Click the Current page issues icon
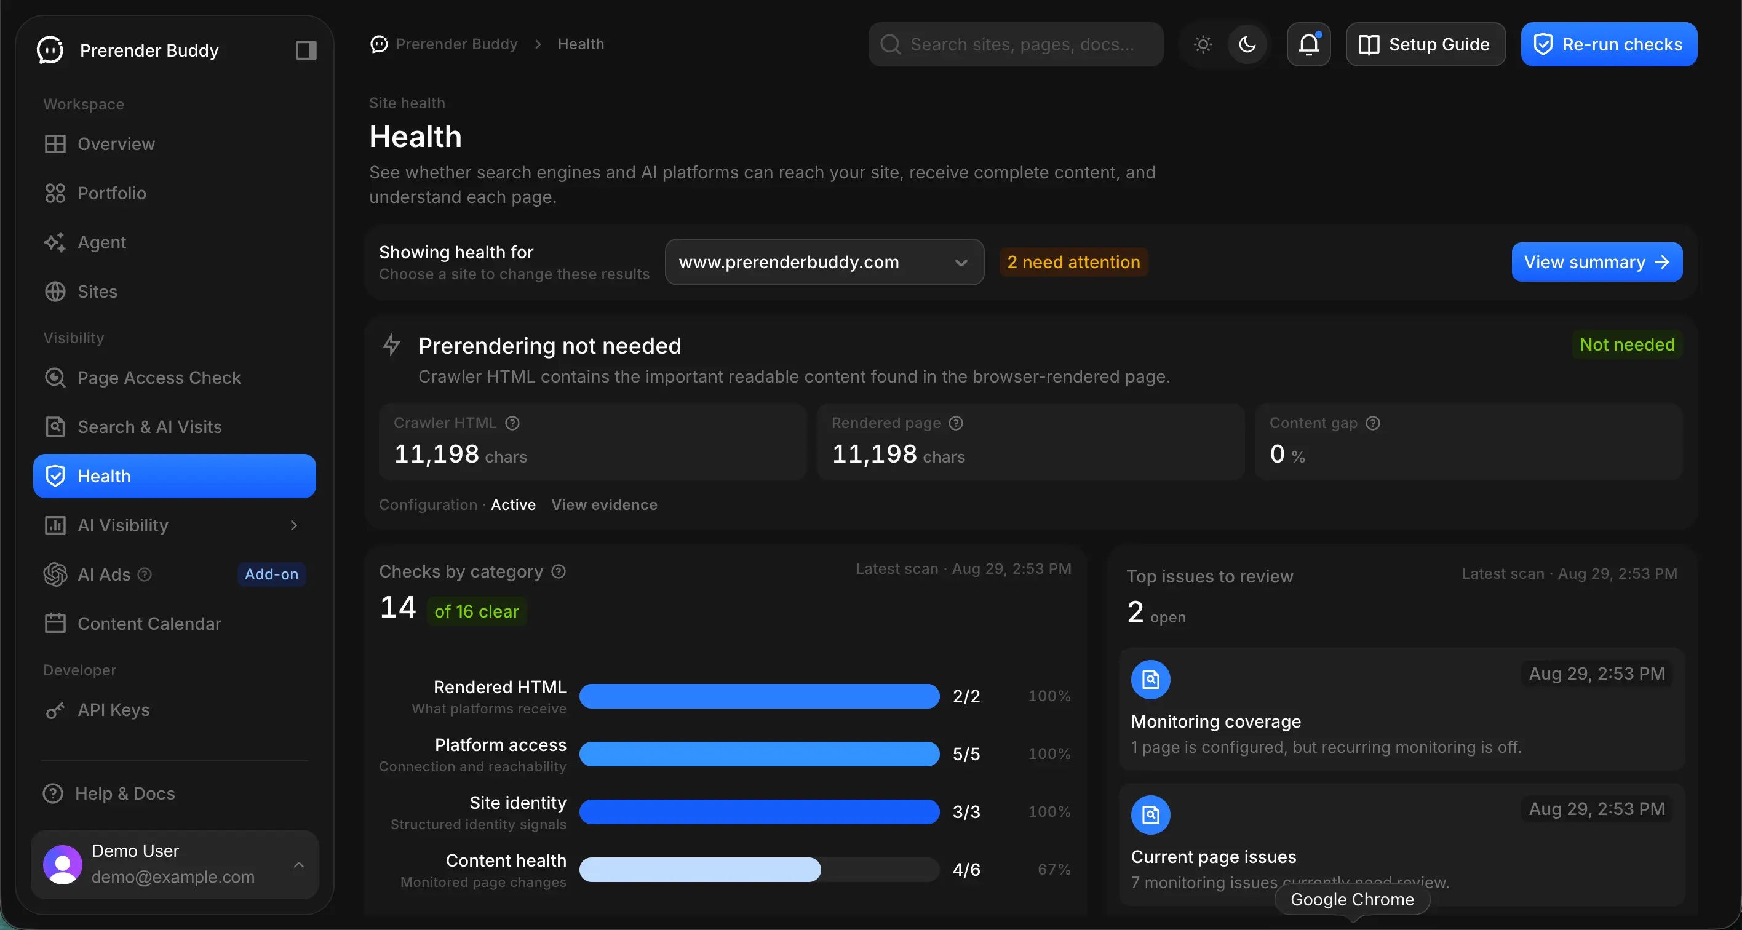 1150,814
